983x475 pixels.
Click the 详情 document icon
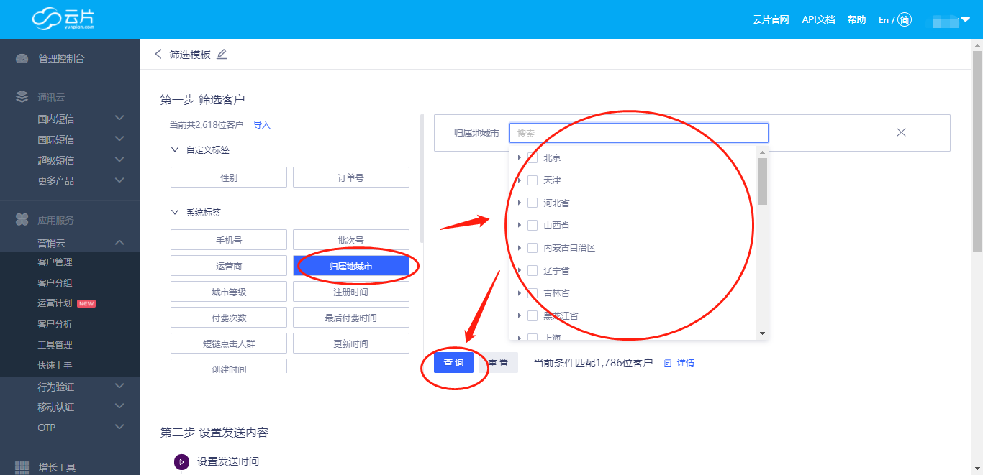click(668, 363)
